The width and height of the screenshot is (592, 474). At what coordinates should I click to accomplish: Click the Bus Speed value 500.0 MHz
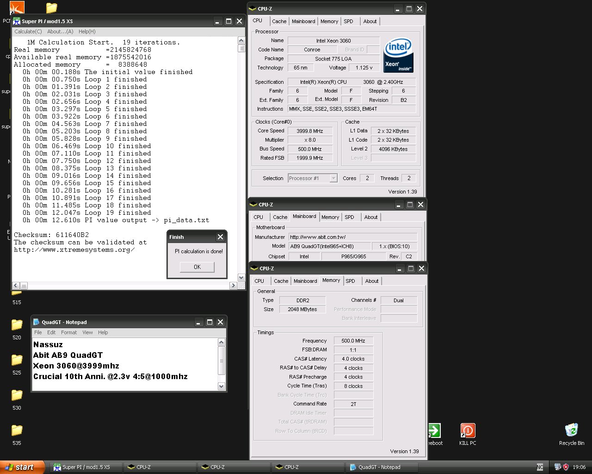(309, 149)
